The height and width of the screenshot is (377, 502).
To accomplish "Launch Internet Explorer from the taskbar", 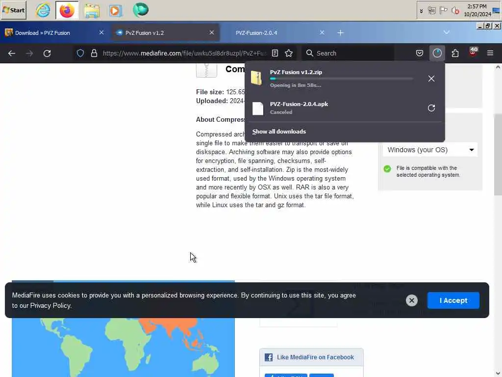I will point(43,10).
